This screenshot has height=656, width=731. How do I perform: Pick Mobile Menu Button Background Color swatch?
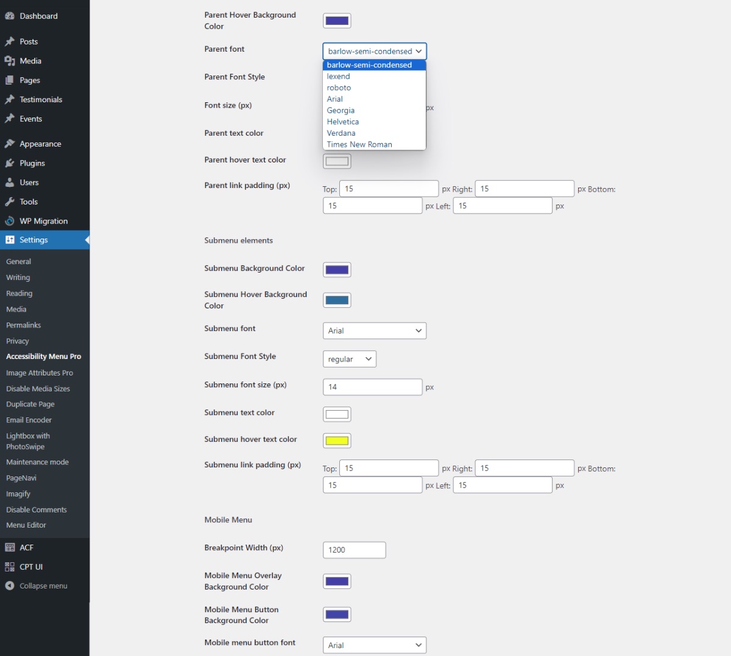click(337, 614)
